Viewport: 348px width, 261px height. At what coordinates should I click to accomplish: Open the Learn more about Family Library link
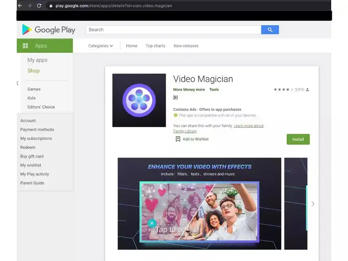tap(248, 126)
